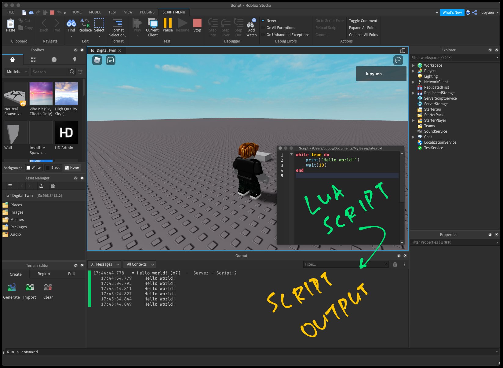Viewport: 503px width, 368px height.
Task: Click the Import terrain icon
Action: tap(30, 287)
